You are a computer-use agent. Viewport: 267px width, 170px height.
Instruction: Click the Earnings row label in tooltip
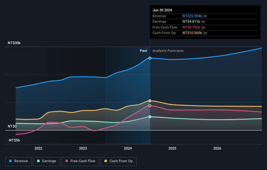click(159, 21)
